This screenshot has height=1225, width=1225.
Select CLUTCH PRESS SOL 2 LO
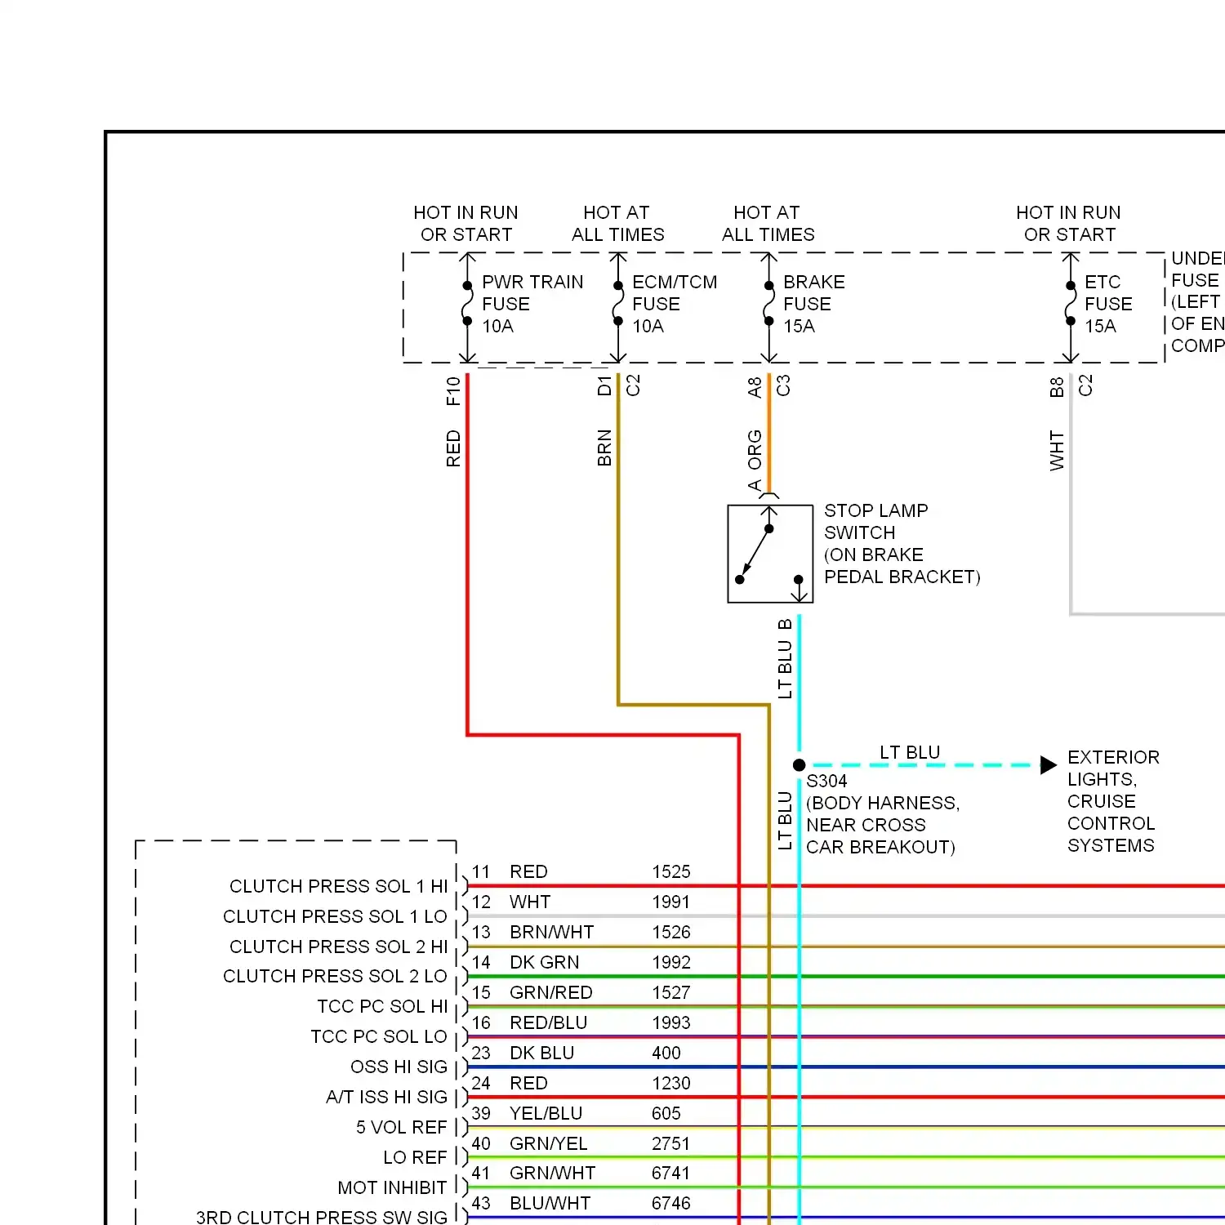tap(335, 976)
